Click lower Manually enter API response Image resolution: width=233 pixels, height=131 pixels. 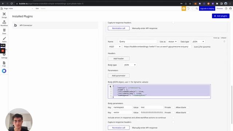click(x=145, y=128)
